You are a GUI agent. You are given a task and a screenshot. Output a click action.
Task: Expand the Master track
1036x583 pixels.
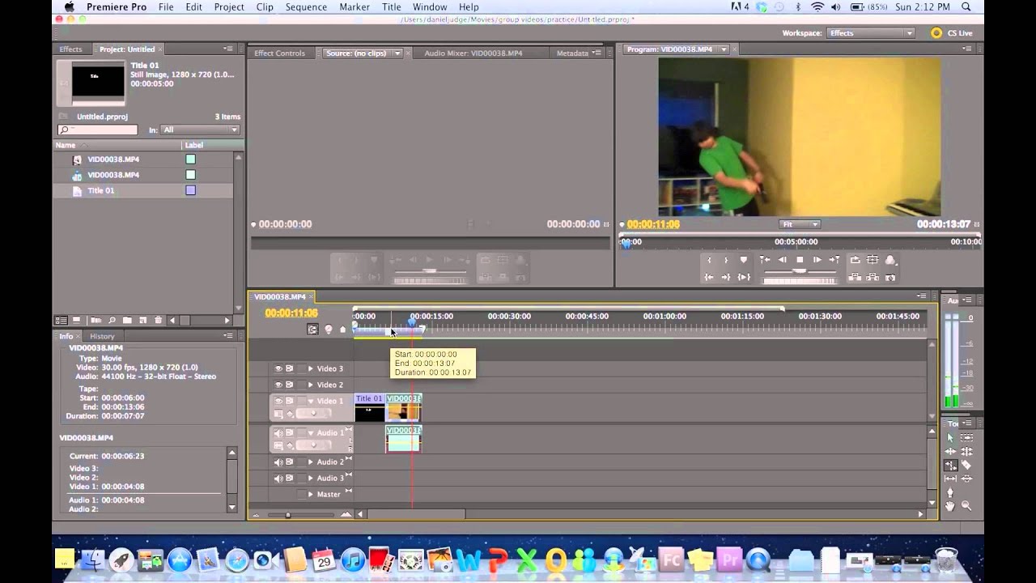pyautogui.click(x=310, y=494)
